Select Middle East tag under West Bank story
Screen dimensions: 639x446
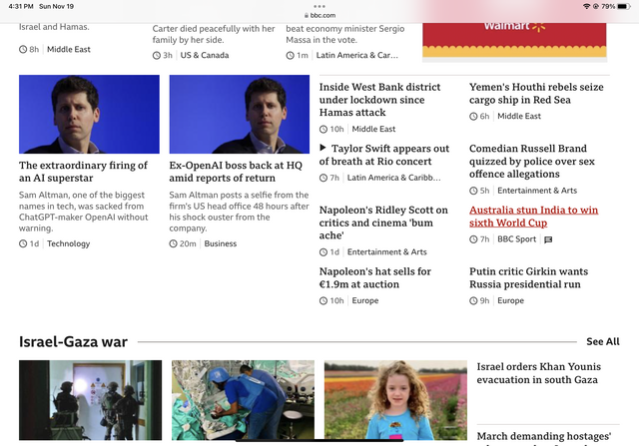[373, 129]
